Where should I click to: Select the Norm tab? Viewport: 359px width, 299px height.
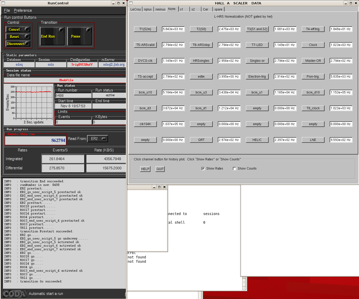point(172,9)
